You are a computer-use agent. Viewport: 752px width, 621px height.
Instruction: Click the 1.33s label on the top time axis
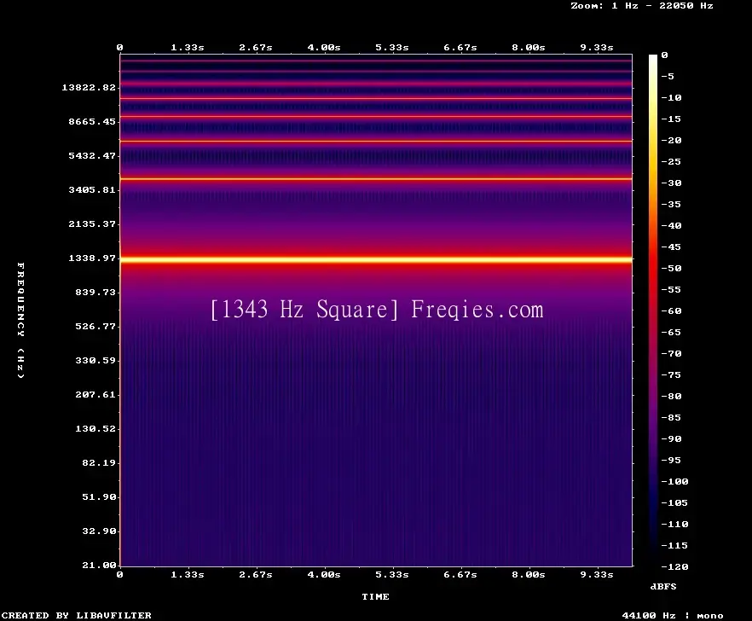click(x=188, y=47)
